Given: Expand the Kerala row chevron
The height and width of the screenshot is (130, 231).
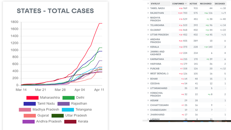Looking at the screenshot, I should pos(148,47).
